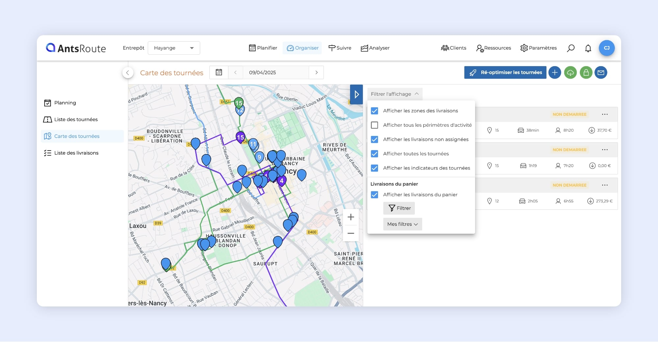This screenshot has height=342, width=658.
Task: Open Liste des livraisons in sidebar
Action: point(76,153)
